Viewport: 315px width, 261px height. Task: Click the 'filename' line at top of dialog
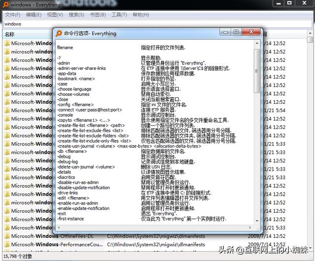[x=65, y=48]
